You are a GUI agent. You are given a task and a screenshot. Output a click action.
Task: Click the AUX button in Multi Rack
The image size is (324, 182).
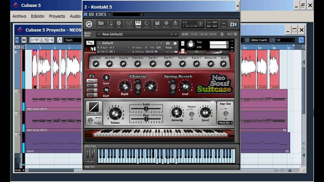pos(229,34)
